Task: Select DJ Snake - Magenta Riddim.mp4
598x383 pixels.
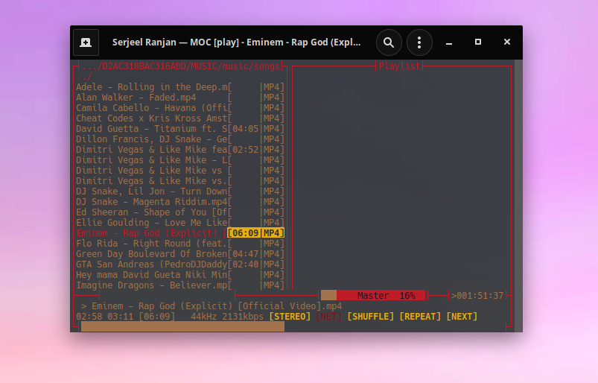Action: pyautogui.click(x=180, y=202)
